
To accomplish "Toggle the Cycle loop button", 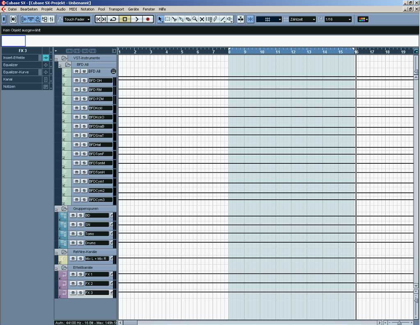I will (113, 19).
